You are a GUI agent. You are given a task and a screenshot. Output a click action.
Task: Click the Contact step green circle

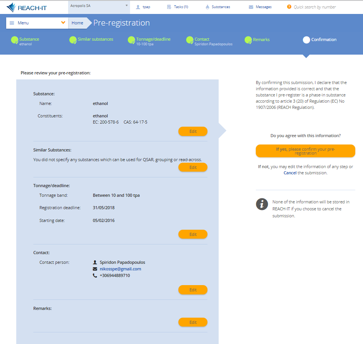click(190, 40)
